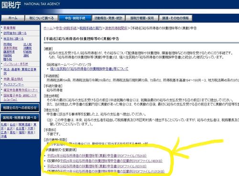Click the [概要] section label

coord(48,49)
